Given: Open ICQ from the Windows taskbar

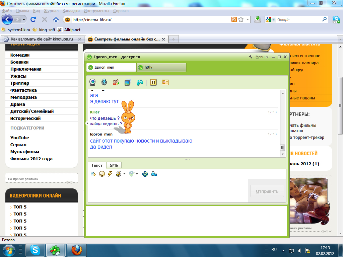Looking at the screenshot, I should click(55, 250).
